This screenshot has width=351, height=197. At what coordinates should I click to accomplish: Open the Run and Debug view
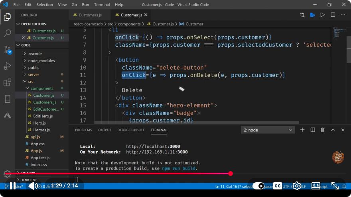pyautogui.click(x=8, y=66)
